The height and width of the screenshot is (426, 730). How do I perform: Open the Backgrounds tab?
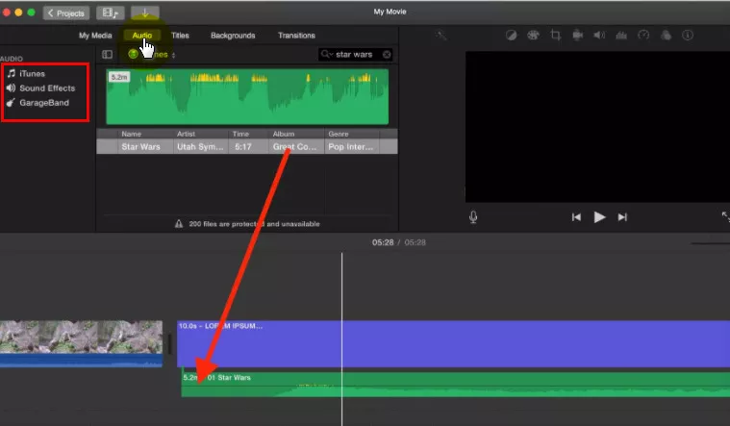[233, 36]
